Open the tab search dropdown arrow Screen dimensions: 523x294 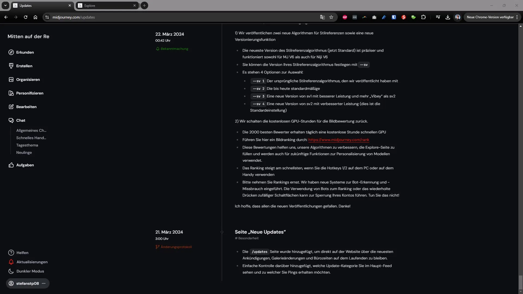pyautogui.click(x=5, y=5)
